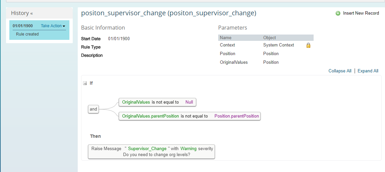Click the Position.parentPosition value

tap(237, 116)
